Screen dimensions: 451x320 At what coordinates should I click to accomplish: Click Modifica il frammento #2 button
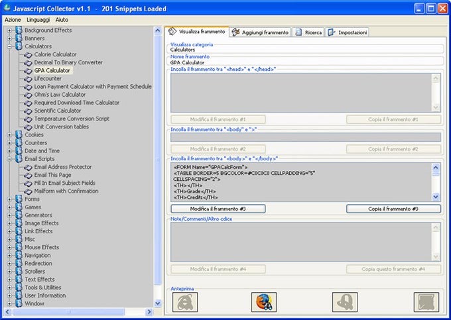click(218, 149)
